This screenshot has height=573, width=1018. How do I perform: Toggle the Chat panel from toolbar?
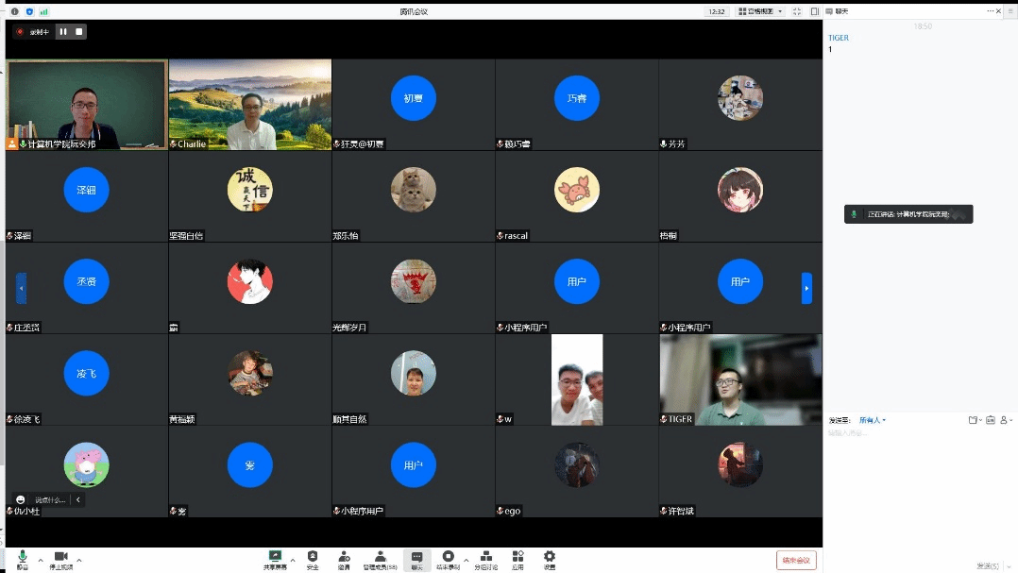point(416,558)
